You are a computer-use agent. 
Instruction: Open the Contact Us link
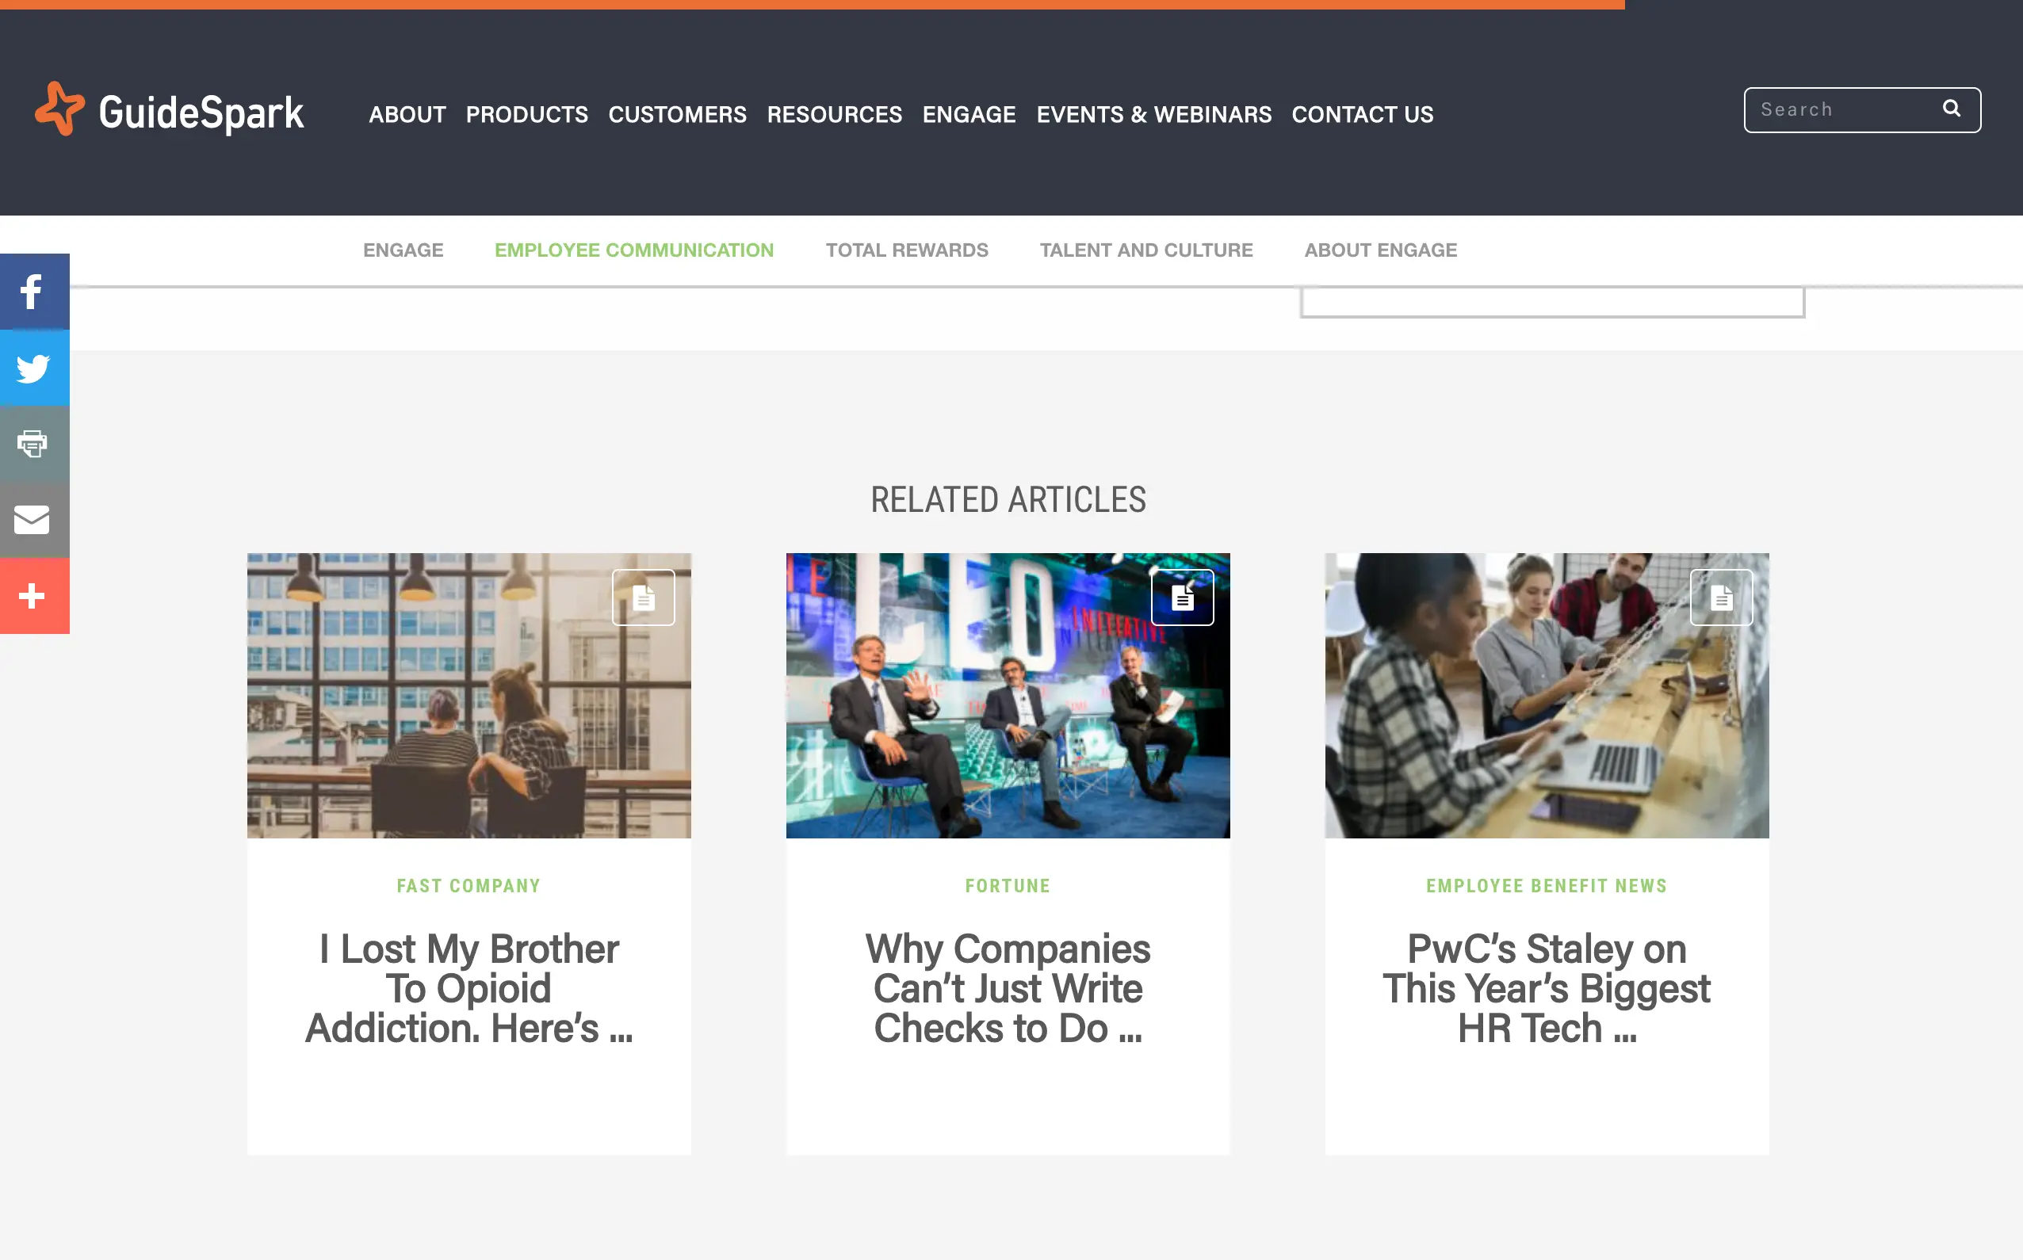pos(1362,114)
